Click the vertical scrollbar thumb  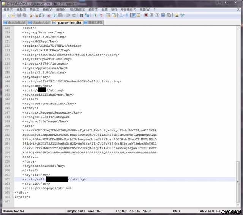238,182
